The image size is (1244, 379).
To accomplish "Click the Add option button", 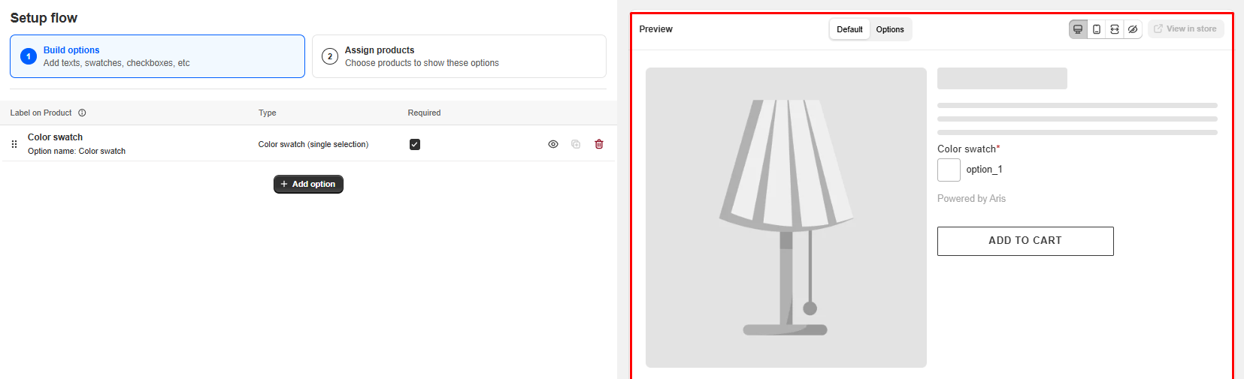I will (x=308, y=184).
